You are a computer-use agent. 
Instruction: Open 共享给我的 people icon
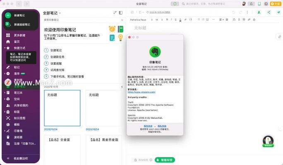[8, 106]
